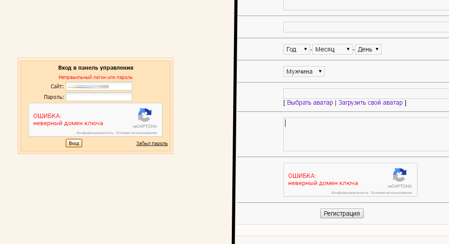The image size is (449, 244).
Task: Click the Неправильный логин или пароль error message
Action: 95,77
